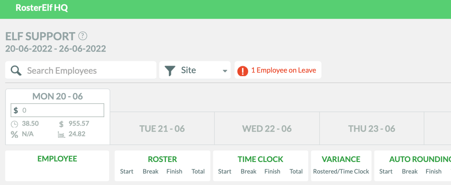Image resolution: width=451 pixels, height=185 pixels.
Task: Click the RosterElf HQ logo text
Action: (x=42, y=8)
